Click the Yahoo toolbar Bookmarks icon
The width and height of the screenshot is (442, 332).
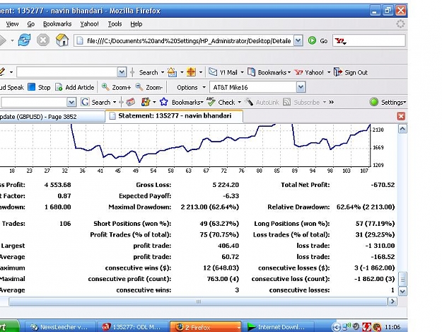251,72
